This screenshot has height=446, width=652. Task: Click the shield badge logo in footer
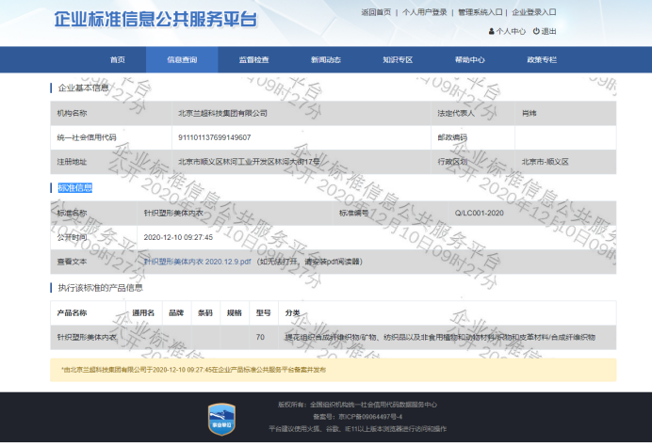coord(221,419)
